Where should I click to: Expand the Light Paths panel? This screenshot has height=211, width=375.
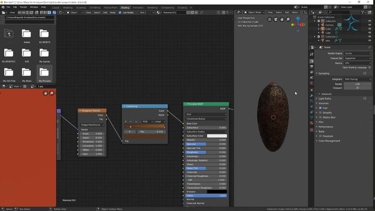(325, 98)
